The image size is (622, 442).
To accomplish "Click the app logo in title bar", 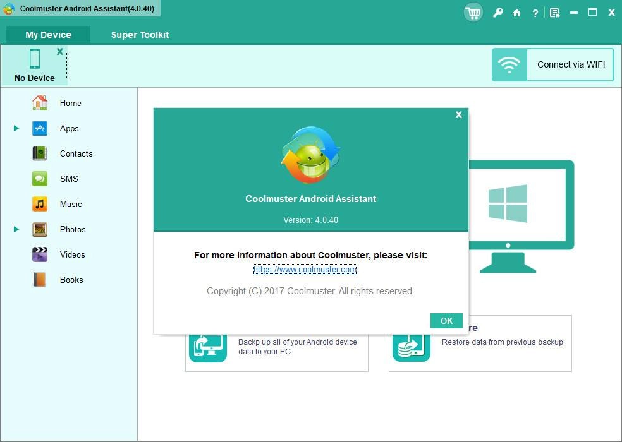I will [x=8, y=9].
